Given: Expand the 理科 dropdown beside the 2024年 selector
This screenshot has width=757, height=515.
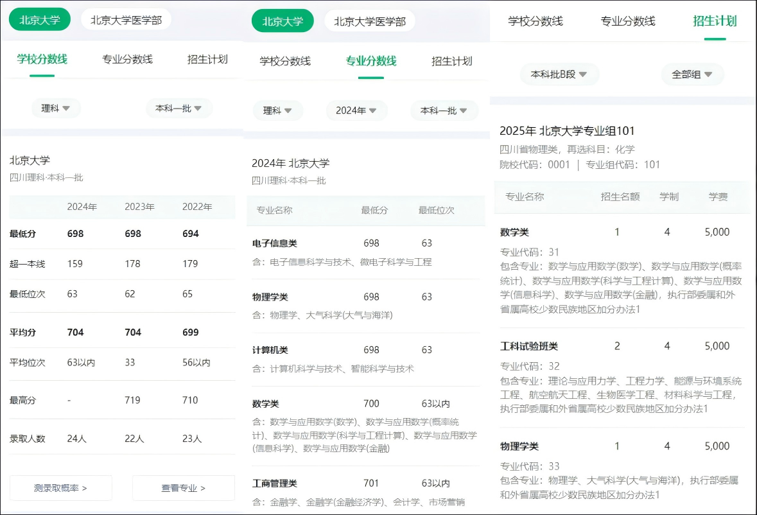Looking at the screenshot, I should click(x=277, y=110).
